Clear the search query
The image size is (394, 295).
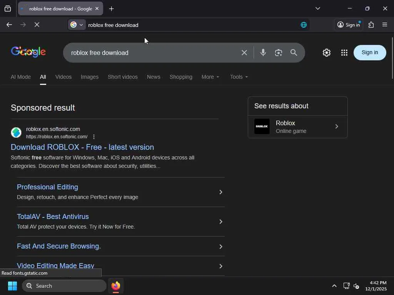[244, 53]
